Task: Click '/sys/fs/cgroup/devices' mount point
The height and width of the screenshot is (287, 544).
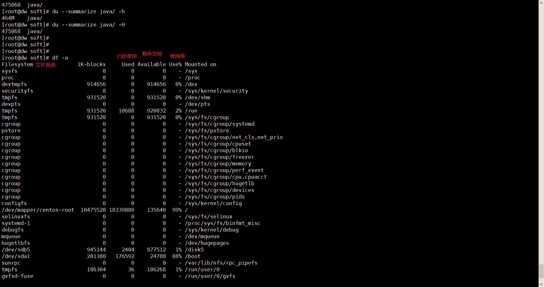Action: pos(220,190)
